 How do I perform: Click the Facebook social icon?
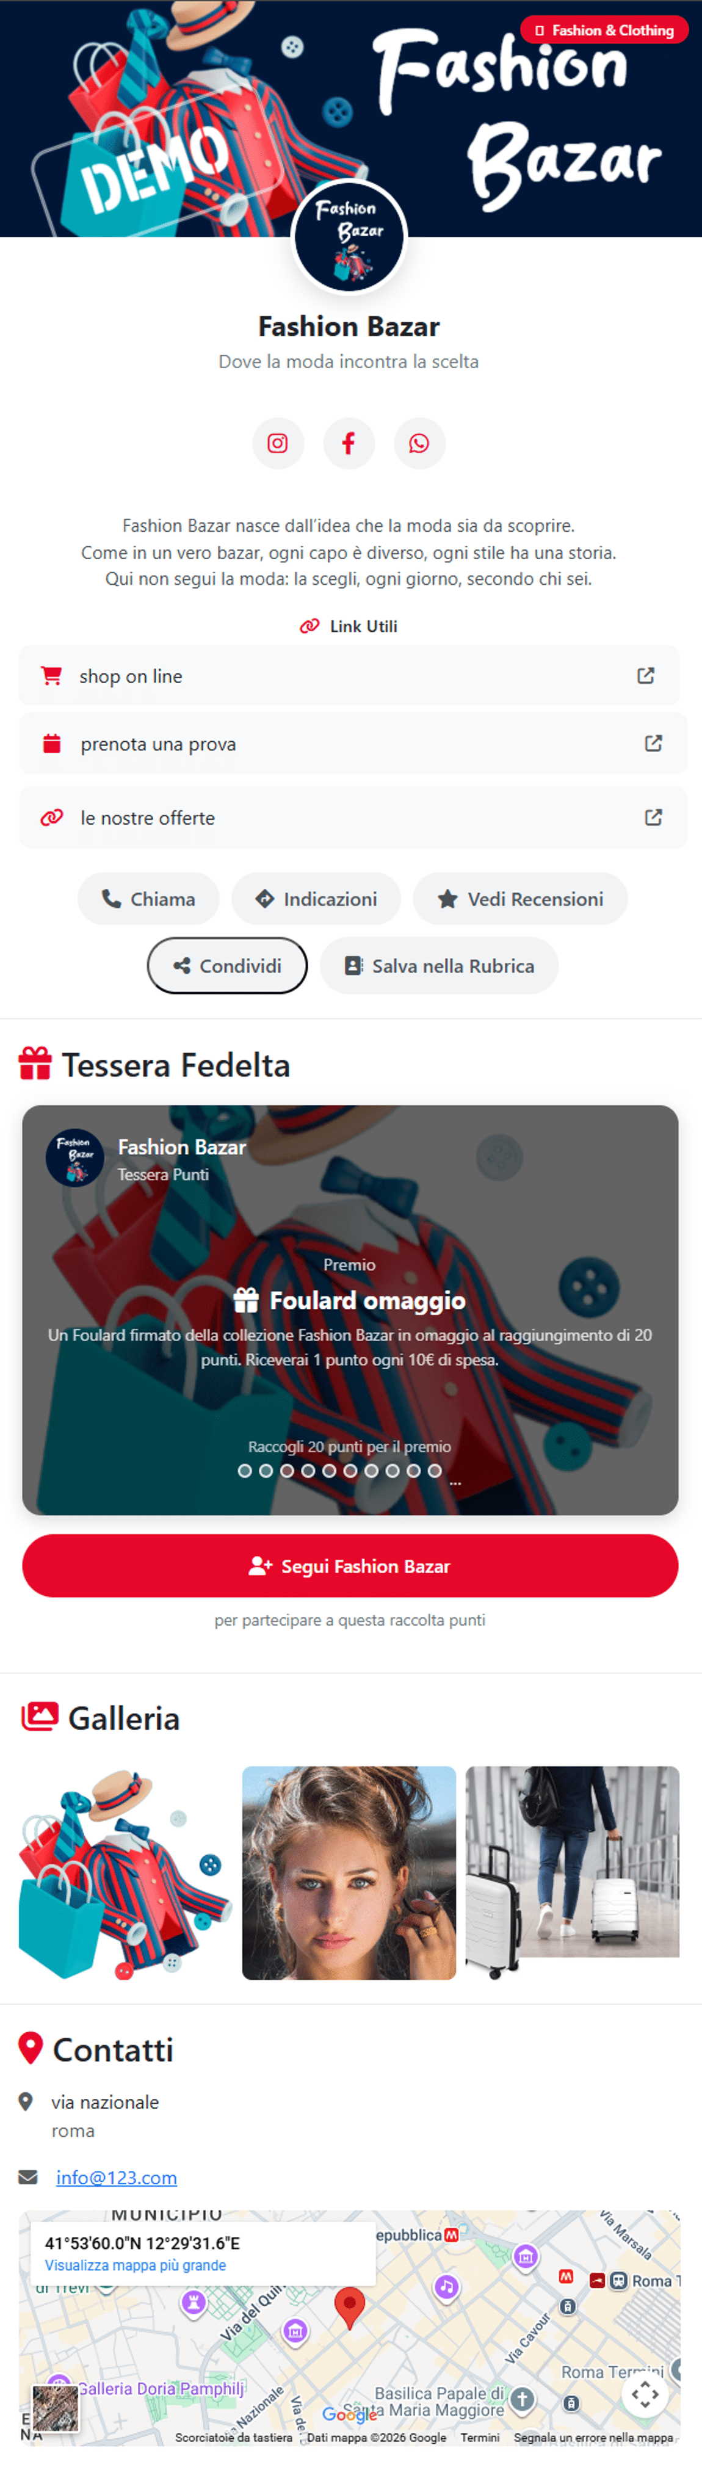point(348,443)
